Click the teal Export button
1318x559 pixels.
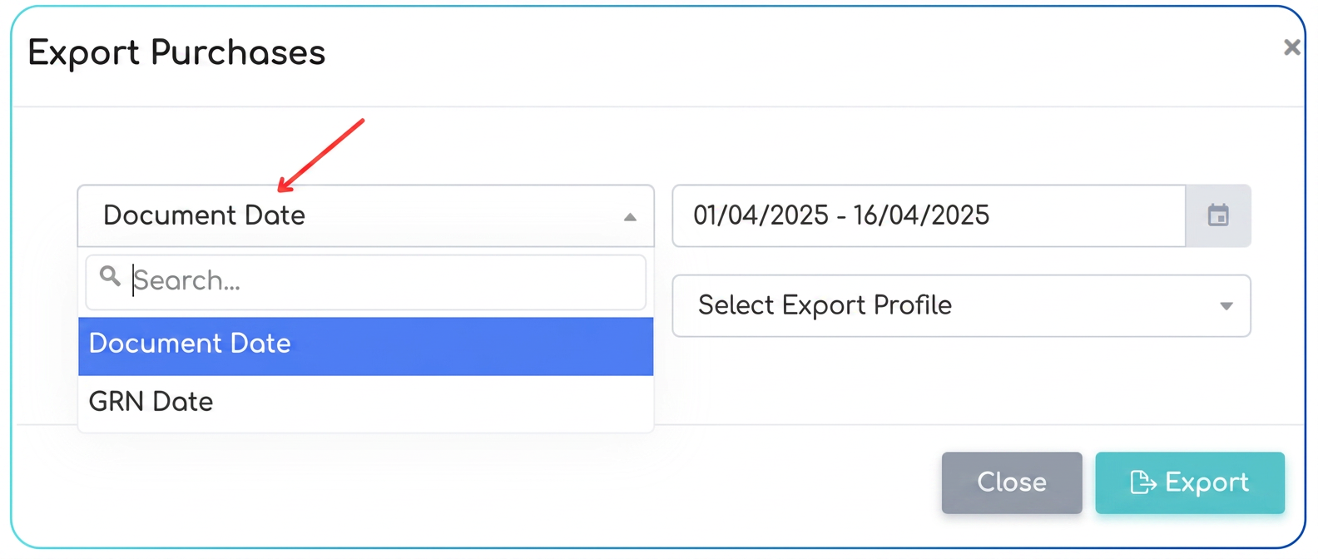pos(1190,482)
